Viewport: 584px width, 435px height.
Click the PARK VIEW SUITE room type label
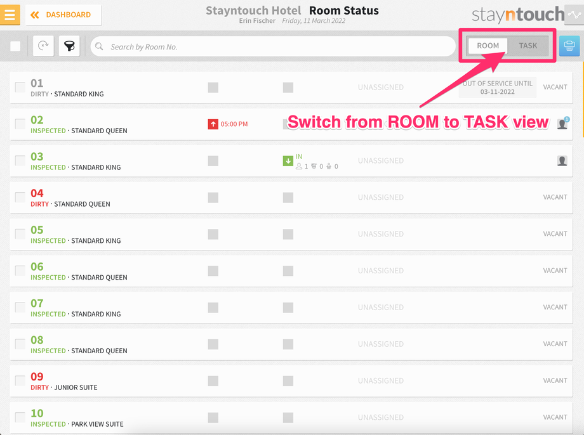(97, 424)
